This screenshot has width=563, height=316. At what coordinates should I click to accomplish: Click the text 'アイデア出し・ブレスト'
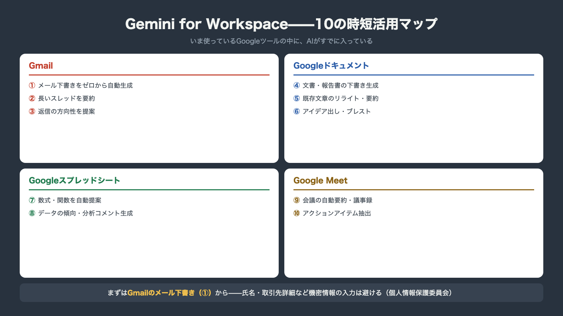[337, 111]
